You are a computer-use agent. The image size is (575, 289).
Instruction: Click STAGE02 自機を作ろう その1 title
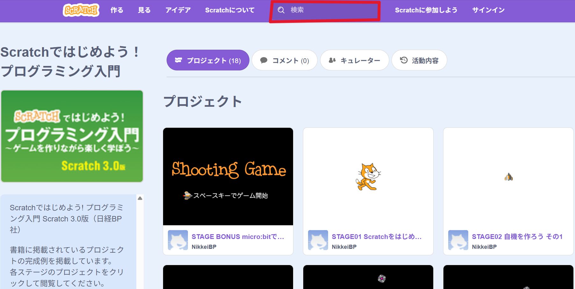pos(517,237)
